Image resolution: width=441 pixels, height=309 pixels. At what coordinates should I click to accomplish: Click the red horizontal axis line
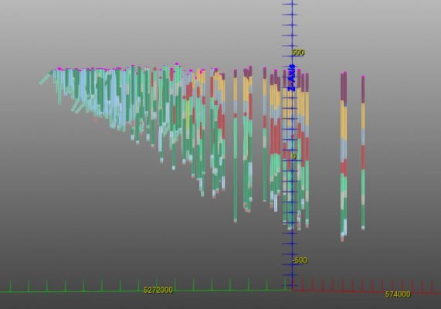(x=365, y=291)
